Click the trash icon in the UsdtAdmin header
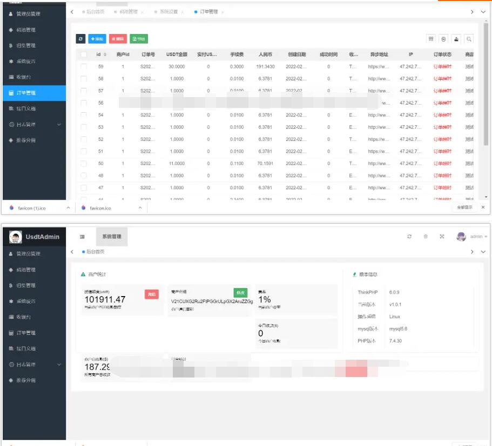492x446 pixels. pyautogui.click(x=426, y=236)
